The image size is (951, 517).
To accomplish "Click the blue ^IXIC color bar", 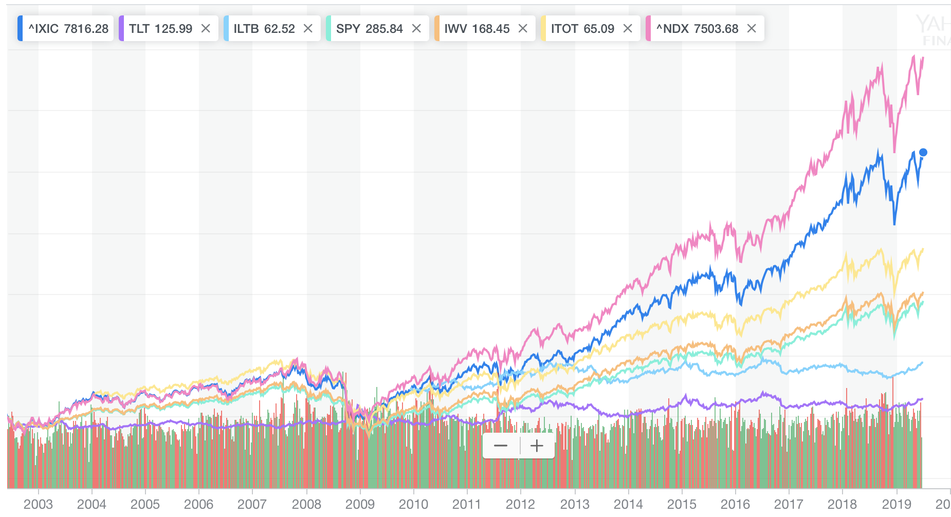I will (x=20, y=29).
